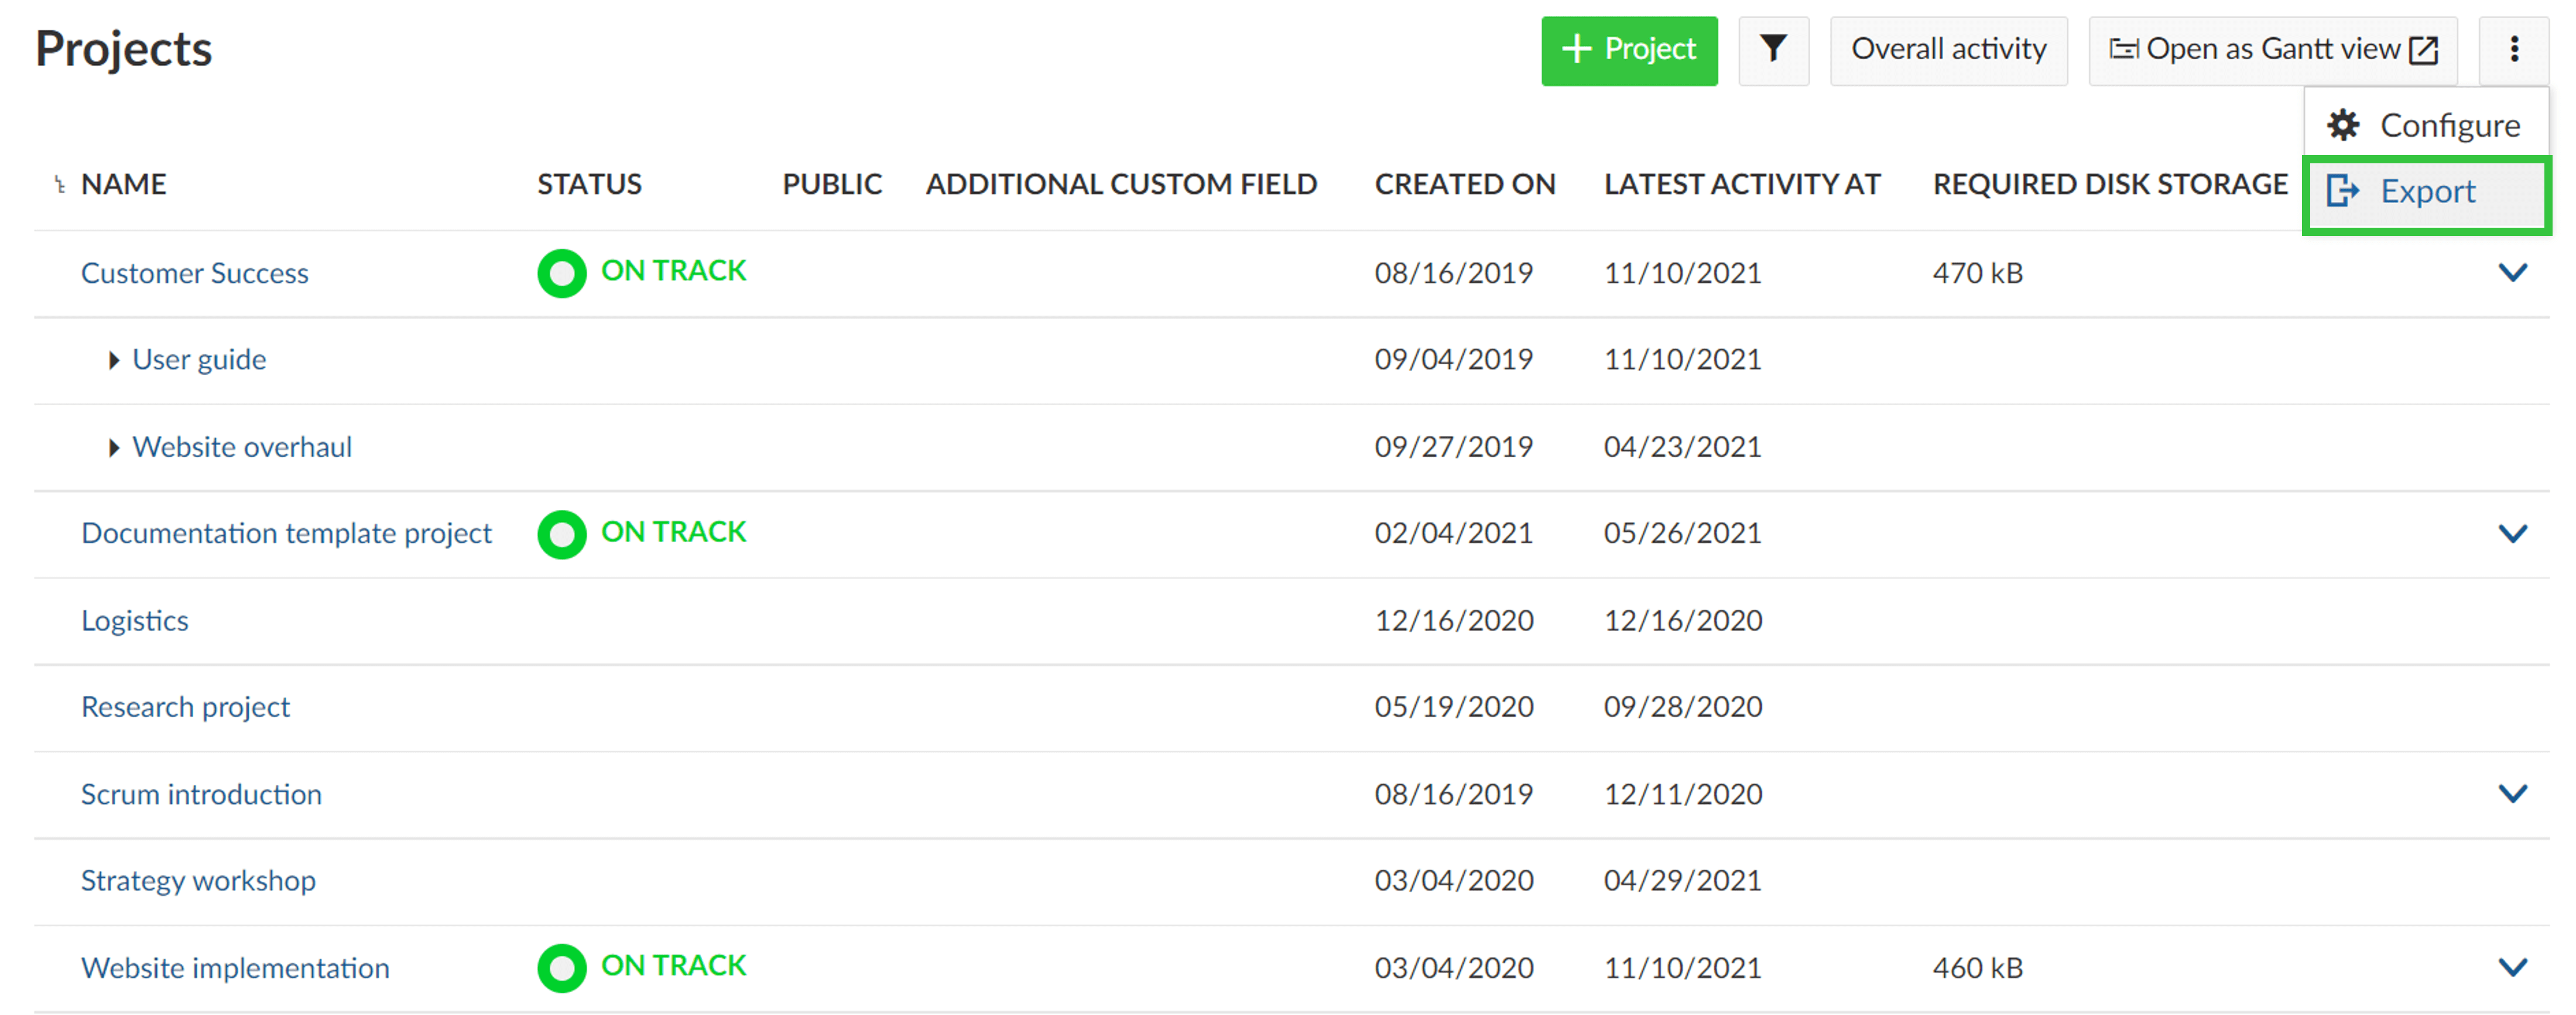Viewport: 2576px width, 1015px height.
Task: Open the three-dot more actions menu
Action: click(2514, 49)
